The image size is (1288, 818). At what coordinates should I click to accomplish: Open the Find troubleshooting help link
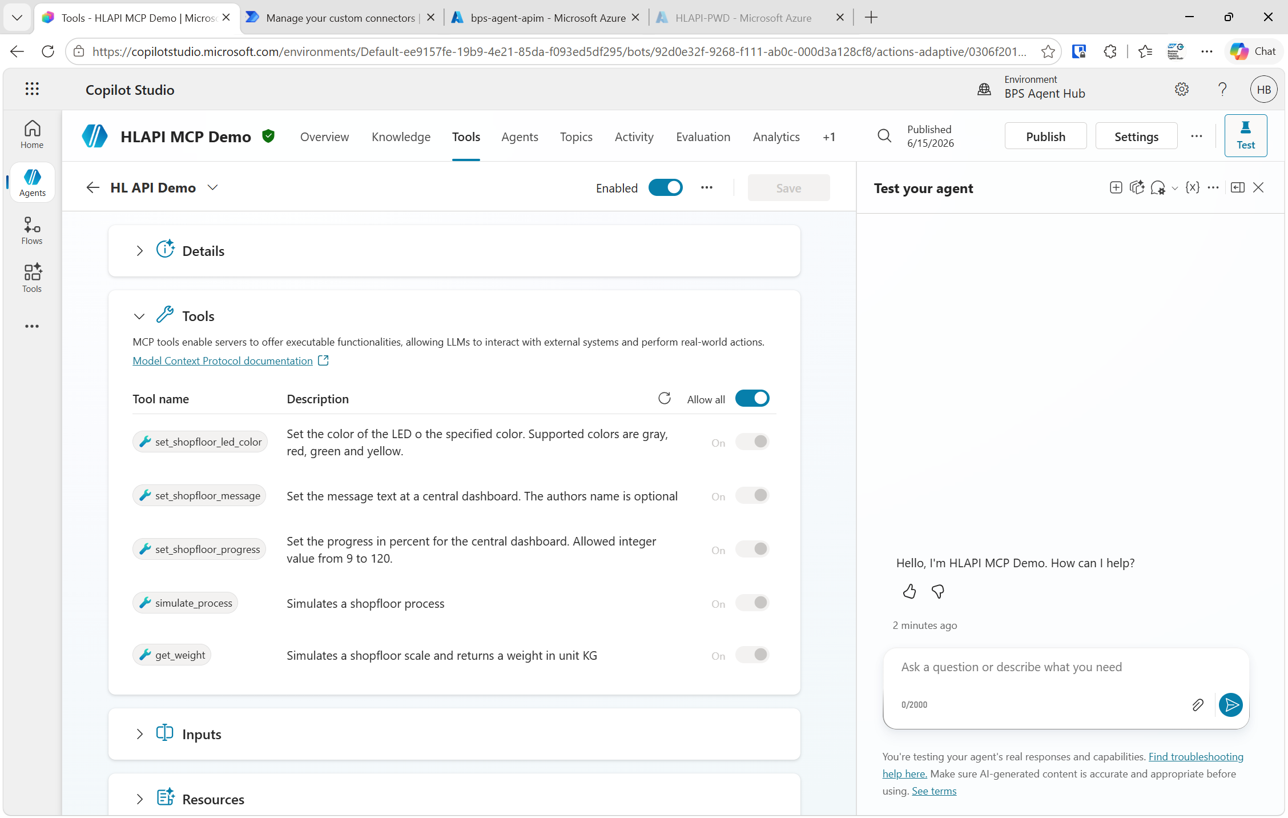(1196, 756)
